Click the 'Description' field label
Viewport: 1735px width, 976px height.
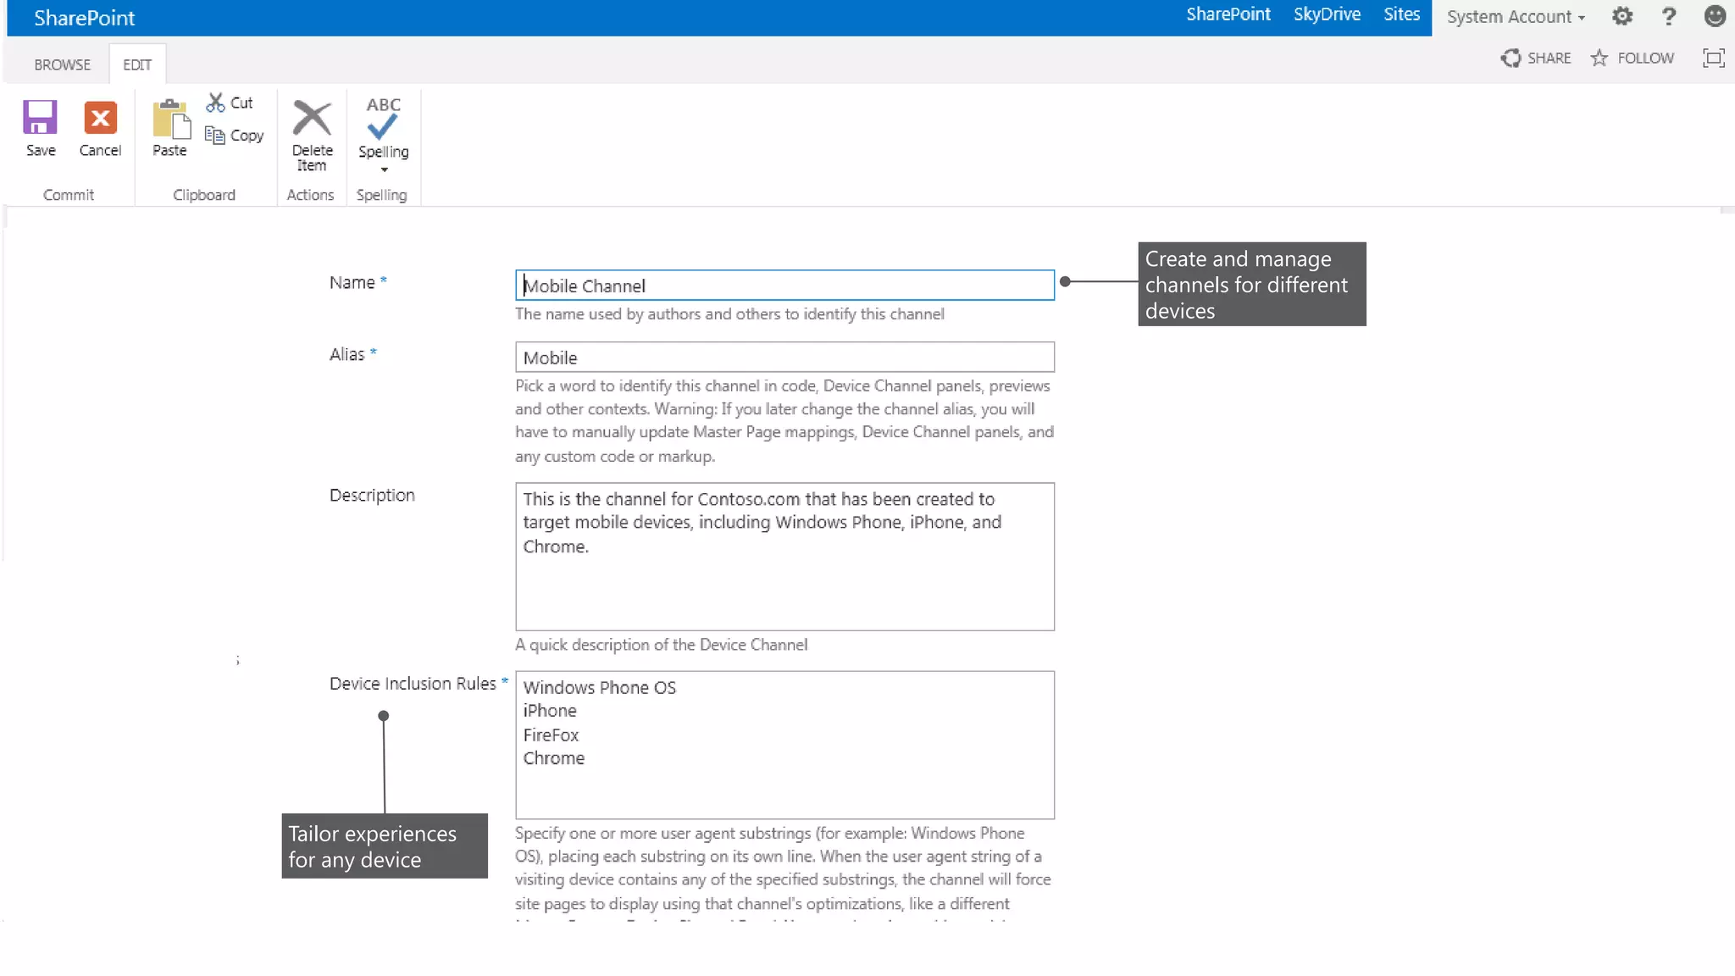372,495
